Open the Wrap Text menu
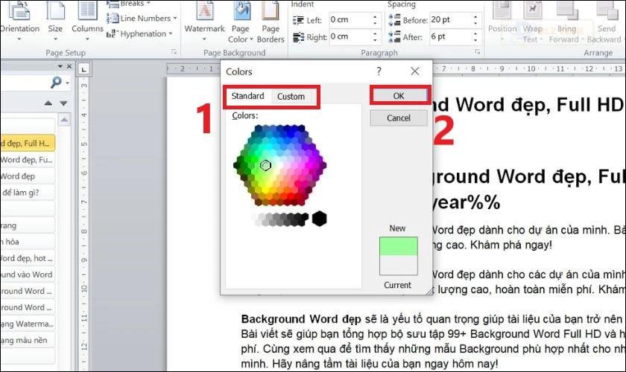The height and width of the screenshot is (372, 626). click(x=533, y=21)
